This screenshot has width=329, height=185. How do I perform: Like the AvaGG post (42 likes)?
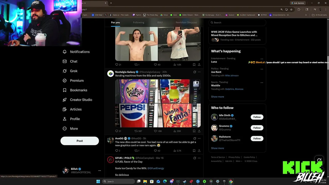(157, 151)
